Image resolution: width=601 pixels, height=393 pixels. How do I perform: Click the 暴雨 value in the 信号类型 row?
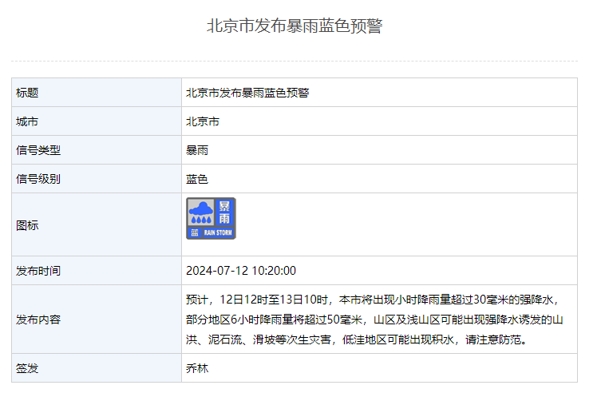click(x=197, y=150)
